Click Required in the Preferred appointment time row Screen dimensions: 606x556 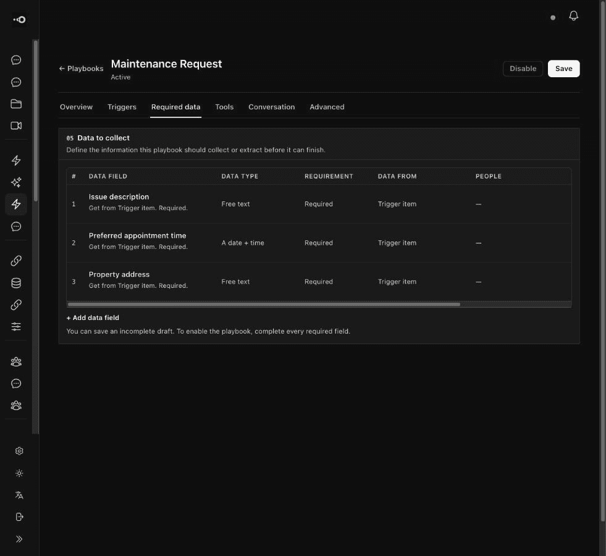pos(319,243)
